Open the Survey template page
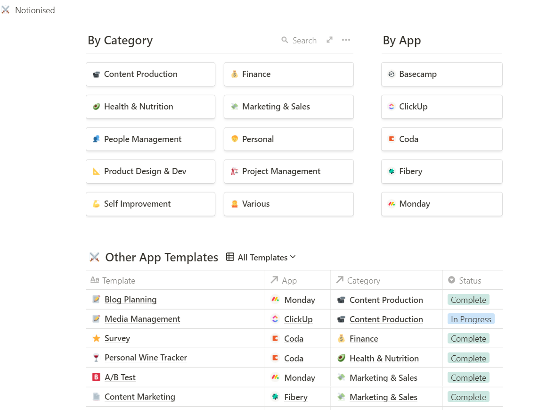The height and width of the screenshot is (410, 547). (x=117, y=338)
